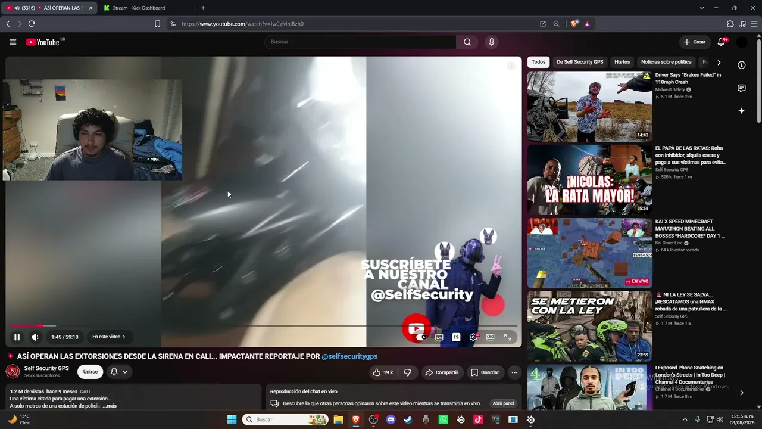This screenshot has height=429, width=762.
Task: Focus the YouTube search box
Action: click(361, 42)
